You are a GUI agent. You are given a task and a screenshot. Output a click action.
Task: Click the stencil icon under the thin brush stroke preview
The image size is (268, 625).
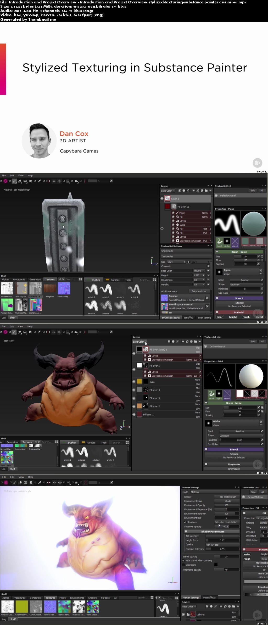(227, 394)
